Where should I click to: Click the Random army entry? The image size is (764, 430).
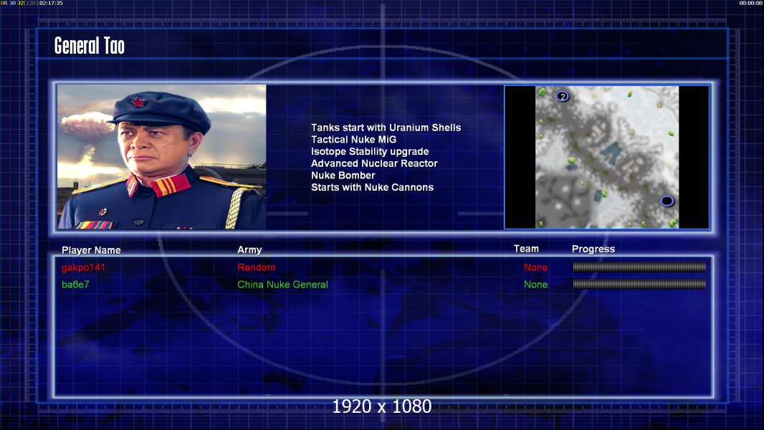(x=257, y=267)
